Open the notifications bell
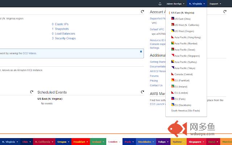This screenshot has height=145, width=232. 160,4
